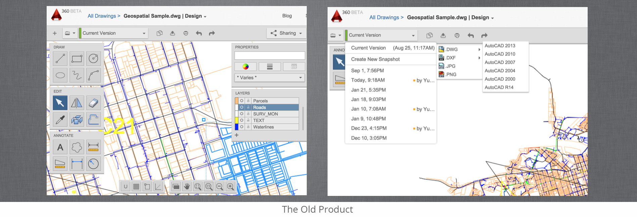
Task: Select the Text annotation tool
Action: pyautogui.click(x=60, y=147)
